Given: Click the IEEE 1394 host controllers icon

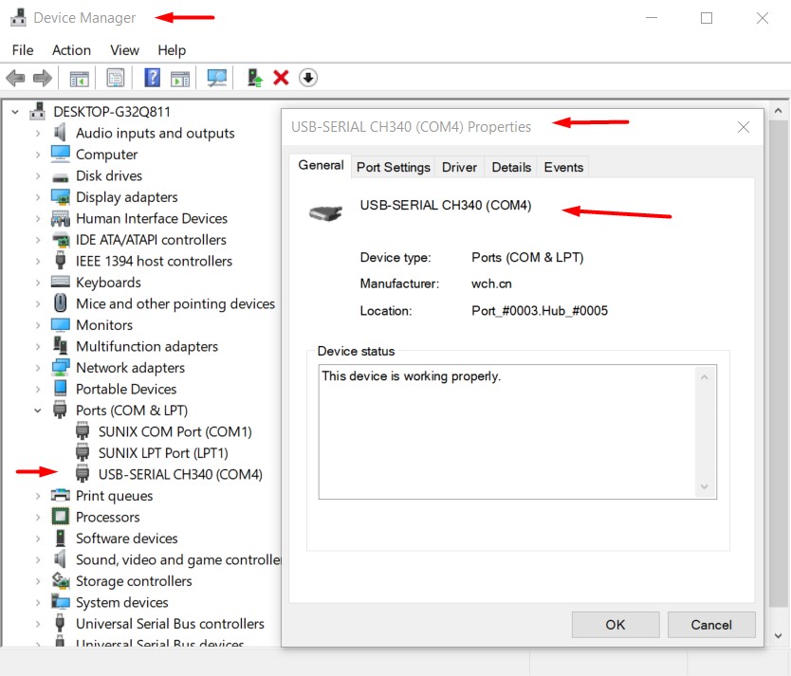Looking at the screenshot, I should click(x=61, y=260).
